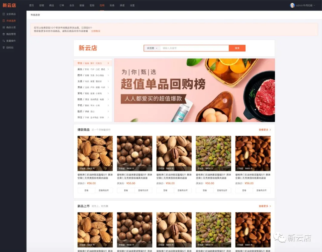Click 查看商品库 under the almond product in 爆款商品
322x252 pixels.
[x=104, y=190]
